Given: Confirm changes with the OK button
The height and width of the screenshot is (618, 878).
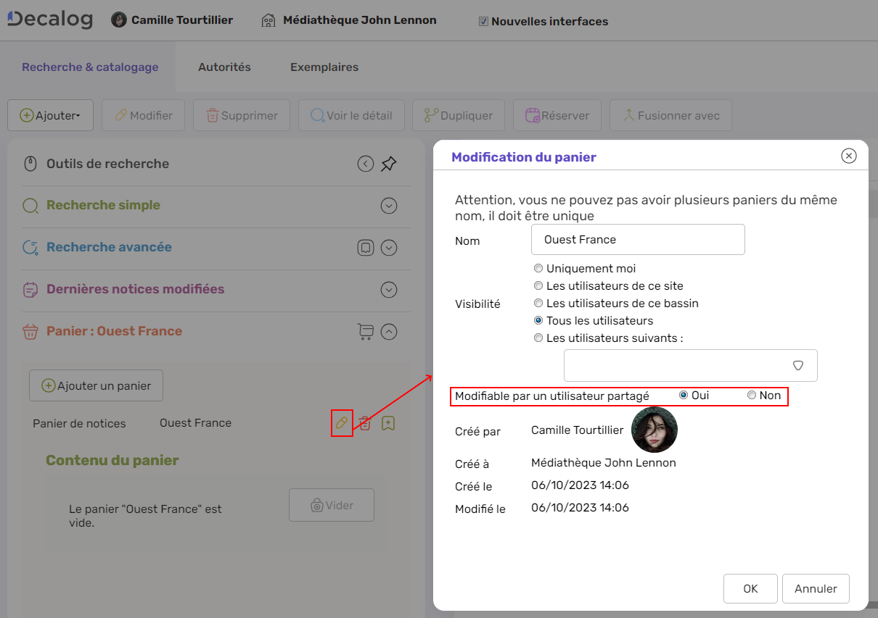Looking at the screenshot, I should point(750,588).
